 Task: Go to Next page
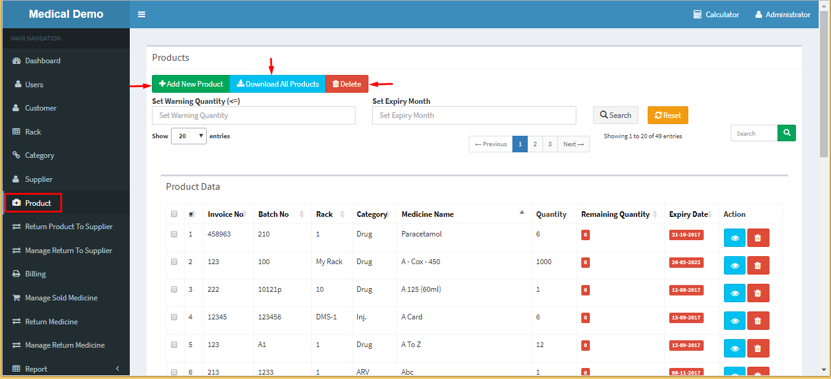573,144
